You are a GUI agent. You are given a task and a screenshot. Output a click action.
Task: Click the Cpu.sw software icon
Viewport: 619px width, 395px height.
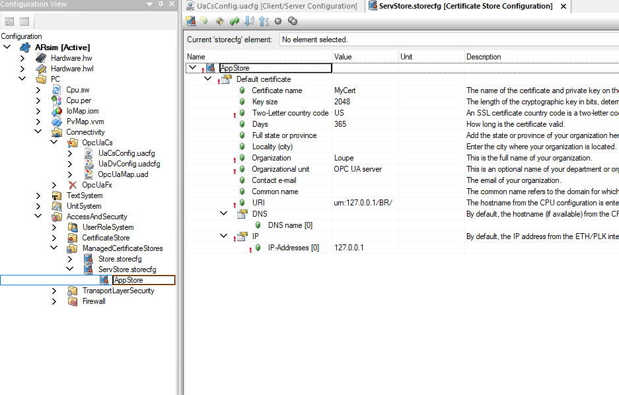56,90
